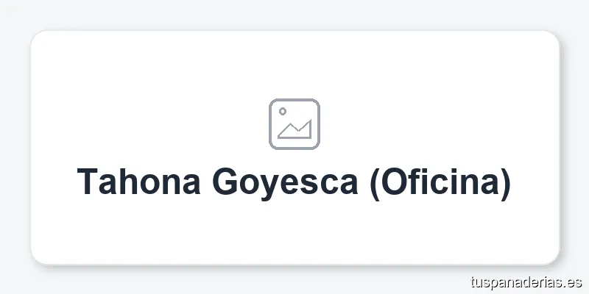This screenshot has height=294, width=589.
Task: Click the blank card area left of the image icon
Action: (147, 123)
